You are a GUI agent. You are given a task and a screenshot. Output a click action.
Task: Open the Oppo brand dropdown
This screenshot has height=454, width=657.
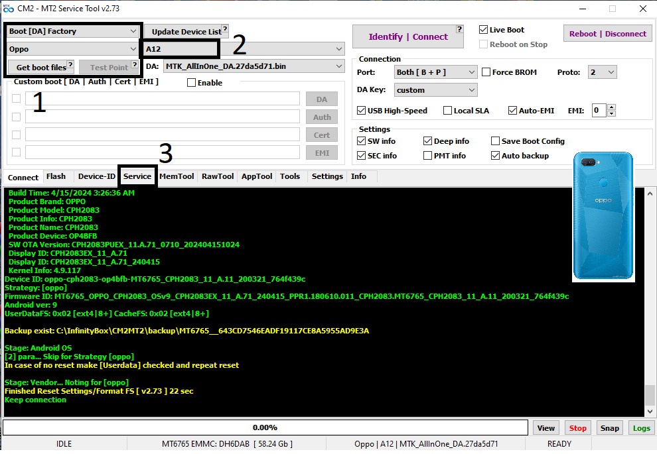pos(72,49)
